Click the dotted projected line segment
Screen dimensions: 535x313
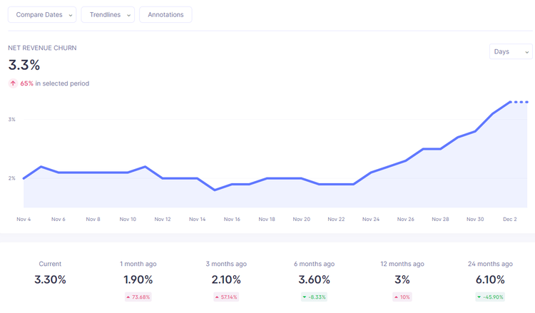[x=519, y=102]
